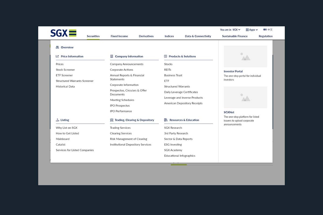Screen dimensions: 323x215
Task: Open the Sustainable Finance menu
Action: [235, 36]
